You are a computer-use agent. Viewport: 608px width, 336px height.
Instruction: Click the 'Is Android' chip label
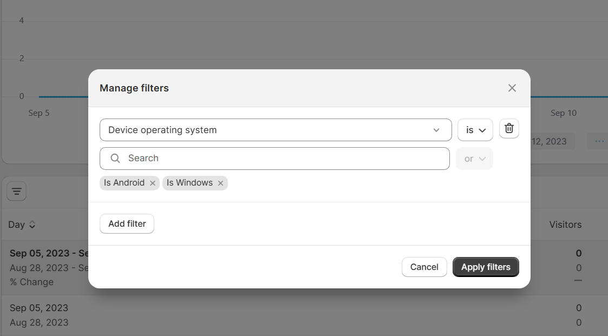coord(124,183)
